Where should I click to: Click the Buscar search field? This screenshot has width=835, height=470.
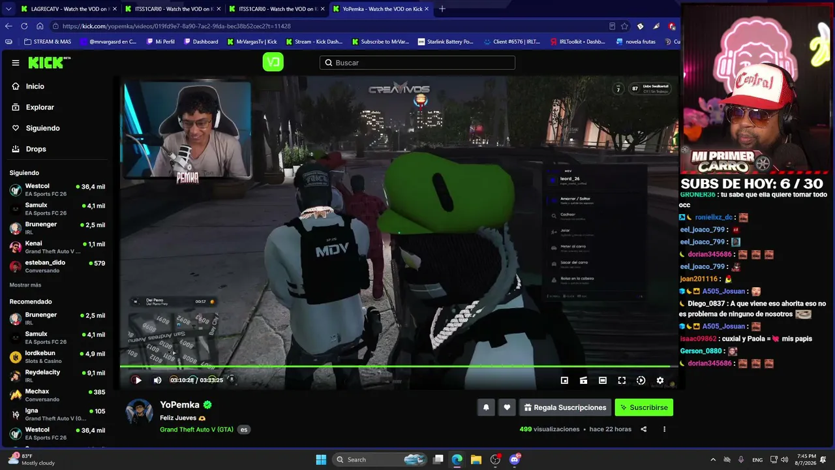tap(417, 63)
